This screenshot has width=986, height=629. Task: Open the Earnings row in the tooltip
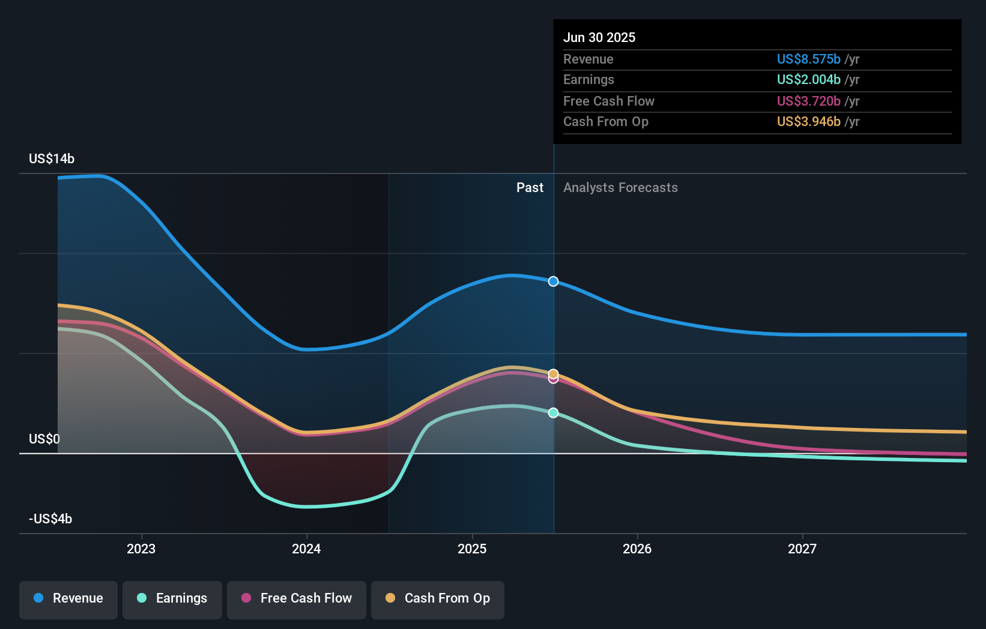(588, 79)
